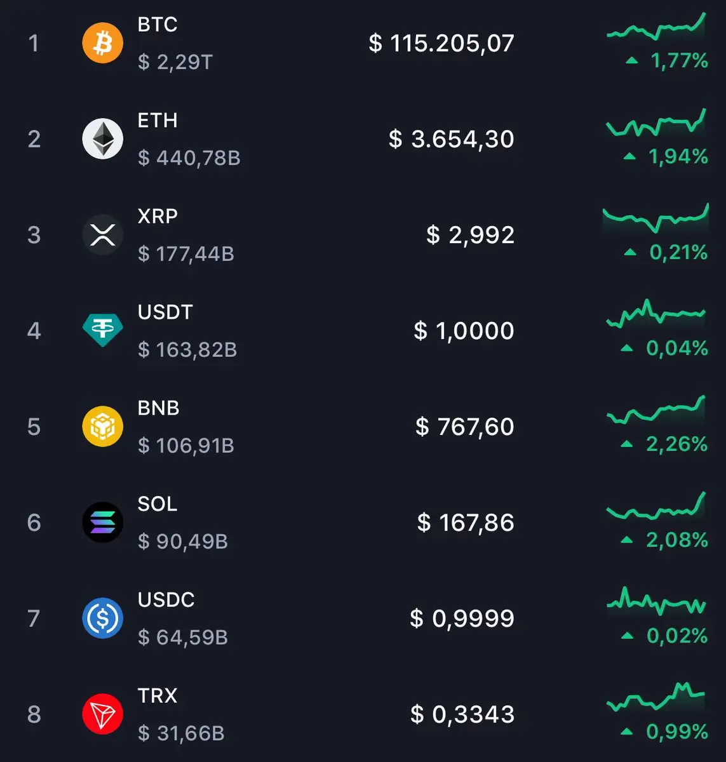Image resolution: width=726 pixels, height=762 pixels.
Task: Tap the USDC blue dollar icon
Action: pyautogui.click(x=102, y=618)
